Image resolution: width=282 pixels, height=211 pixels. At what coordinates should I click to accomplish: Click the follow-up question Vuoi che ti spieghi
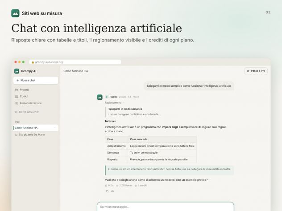156,180
